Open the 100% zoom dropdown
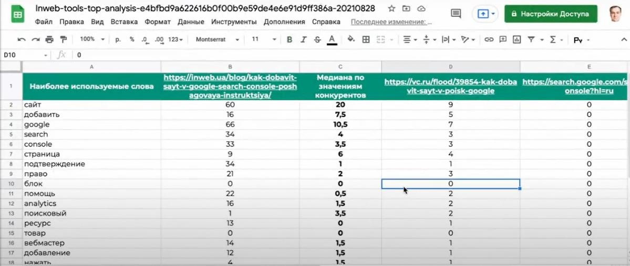 click(x=92, y=40)
